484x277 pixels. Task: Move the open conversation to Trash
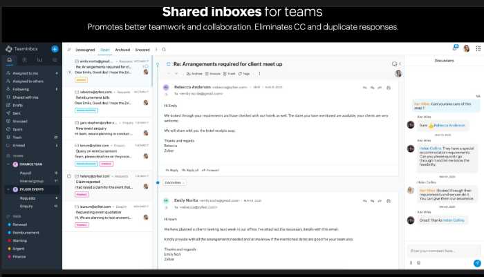coord(229,74)
